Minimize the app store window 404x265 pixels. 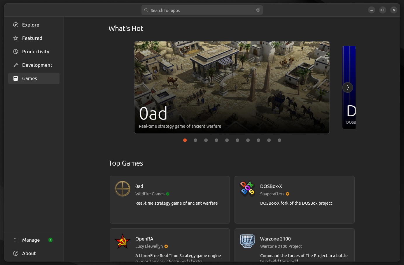(372, 10)
